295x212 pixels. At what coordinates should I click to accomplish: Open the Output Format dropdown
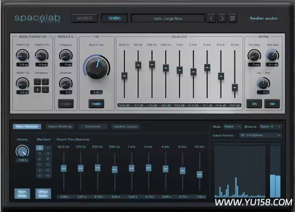point(260,135)
